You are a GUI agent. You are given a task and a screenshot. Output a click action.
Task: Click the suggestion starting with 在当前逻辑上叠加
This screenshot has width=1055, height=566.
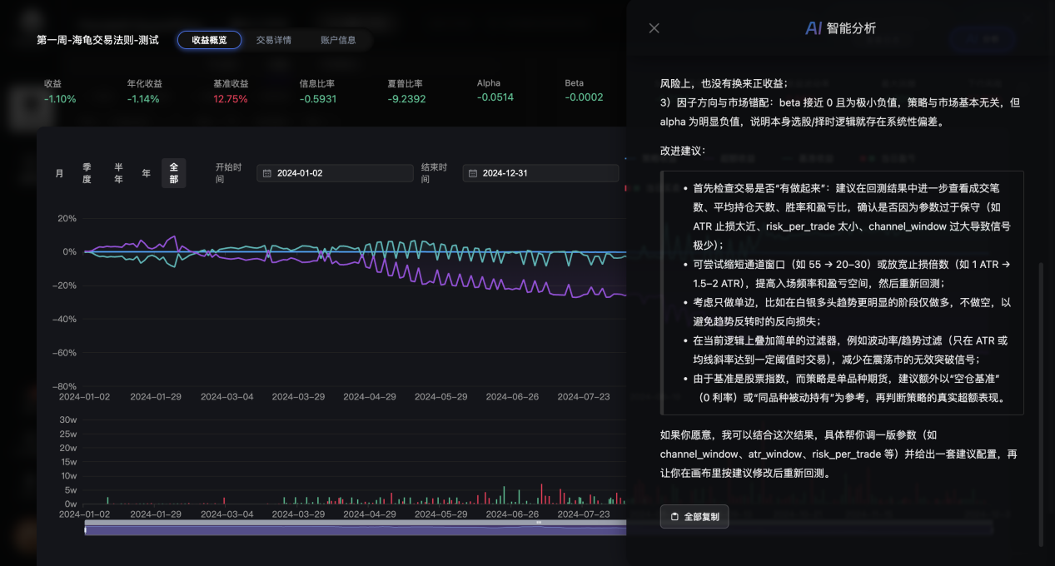pyautogui.click(x=852, y=350)
